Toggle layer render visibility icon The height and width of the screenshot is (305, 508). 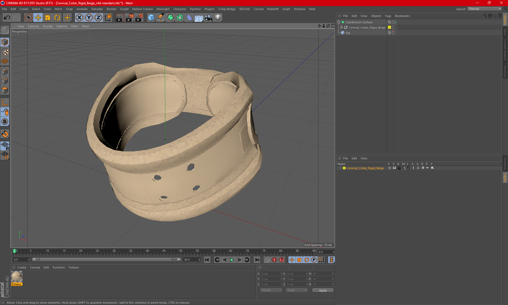tap(399, 168)
